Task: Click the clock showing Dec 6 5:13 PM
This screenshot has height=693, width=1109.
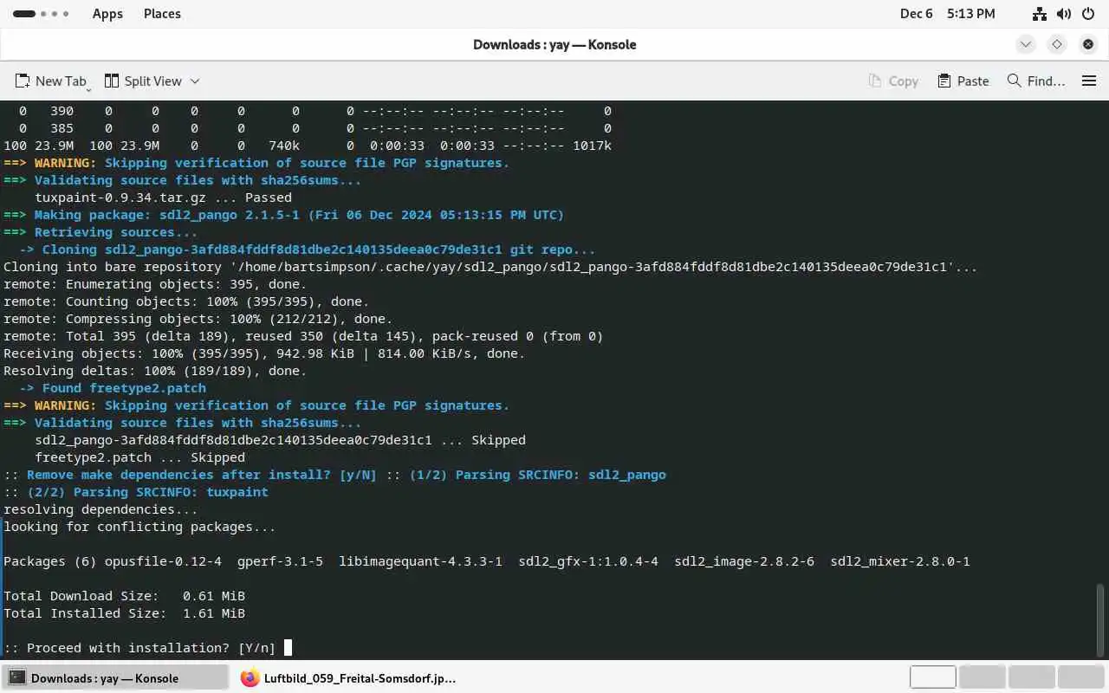Action: (x=947, y=14)
